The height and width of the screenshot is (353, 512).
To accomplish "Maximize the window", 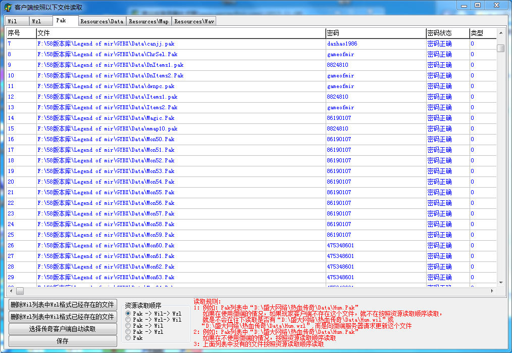I will point(477,5).
